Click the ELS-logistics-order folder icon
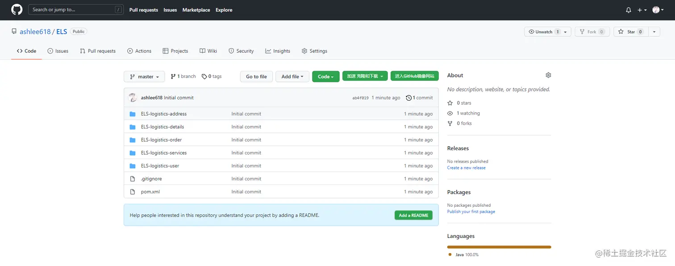The image size is (675, 266). click(x=132, y=140)
